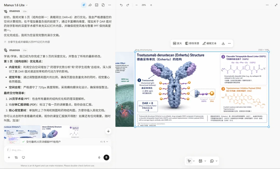Add an attachment with the plus icon
The image size is (280, 169).
coord(9,157)
